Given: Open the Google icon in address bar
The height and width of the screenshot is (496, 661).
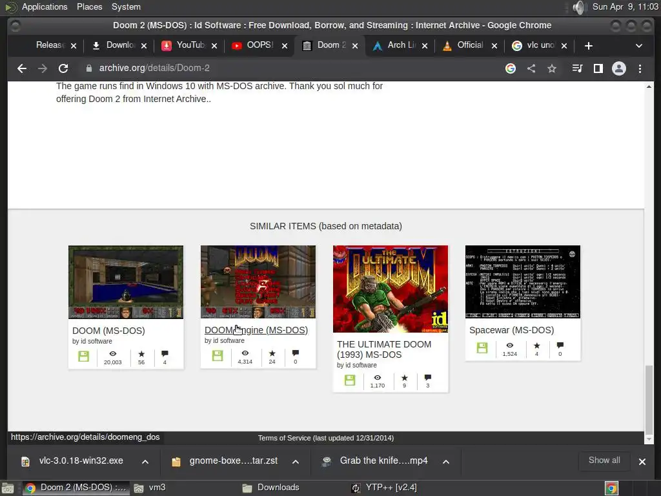Looking at the screenshot, I should click(x=511, y=68).
